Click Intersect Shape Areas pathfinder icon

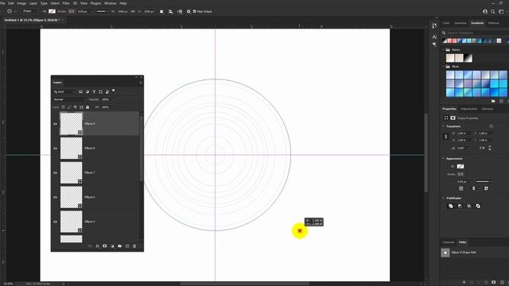[x=469, y=206]
